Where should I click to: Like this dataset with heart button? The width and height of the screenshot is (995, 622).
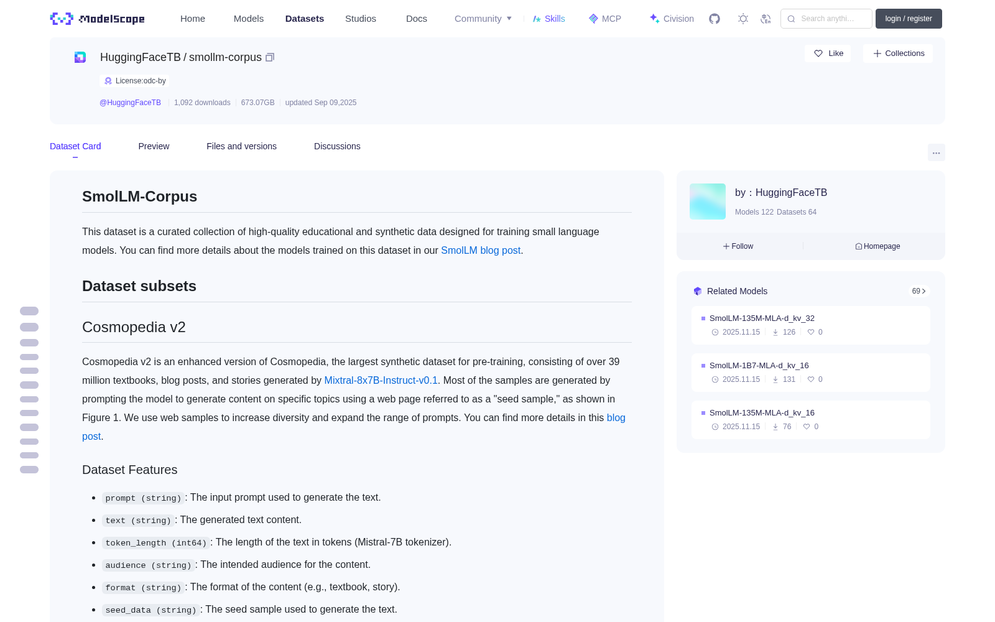(x=828, y=53)
